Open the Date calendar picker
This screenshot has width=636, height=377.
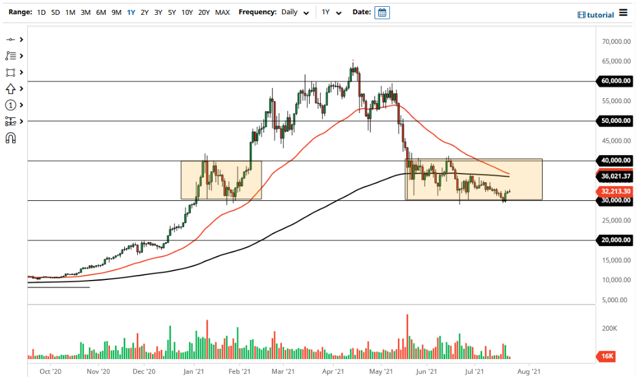[382, 12]
